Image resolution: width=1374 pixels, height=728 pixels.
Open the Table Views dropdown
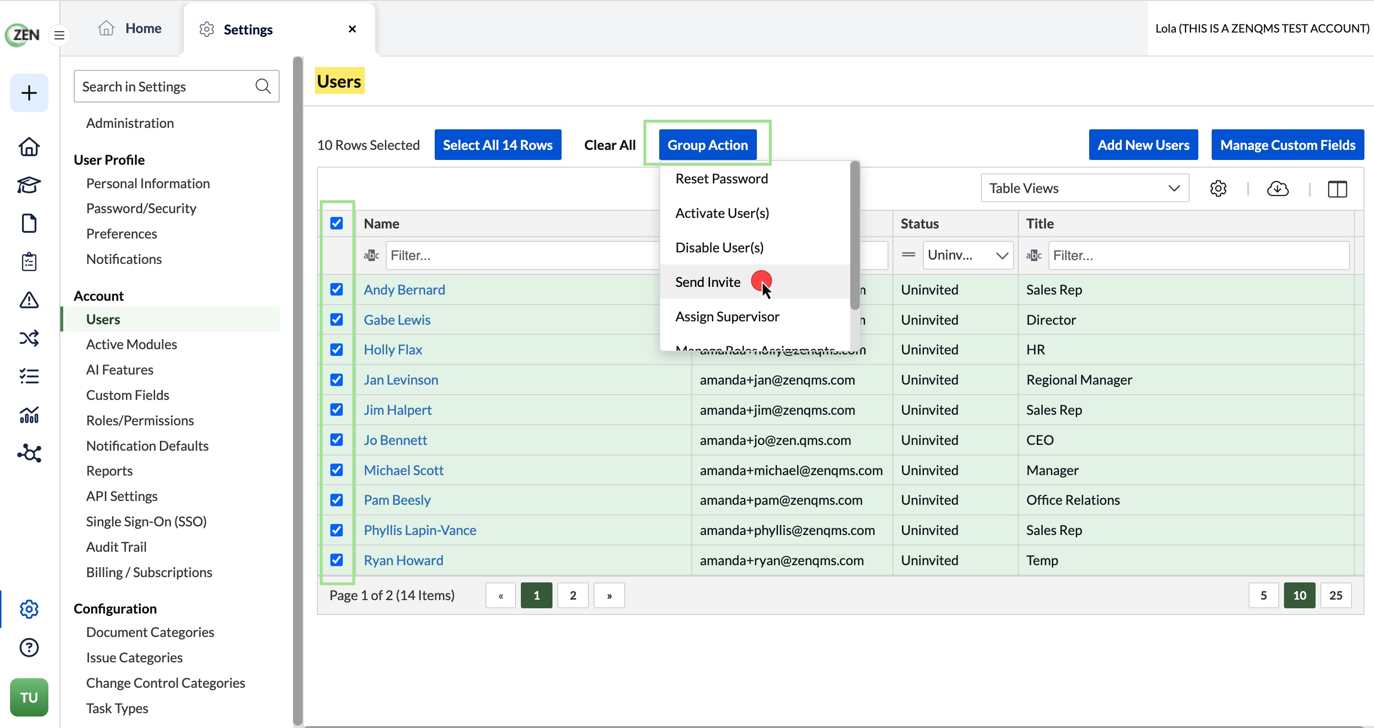(x=1084, y=188)
